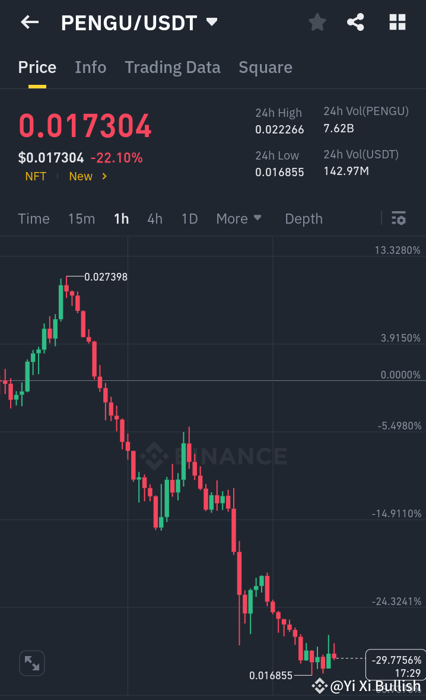This screenshot has width=426, height=700.
Task: Switch to the Trading Data tab
Action: pyautogui.click(x=173, y=67)
